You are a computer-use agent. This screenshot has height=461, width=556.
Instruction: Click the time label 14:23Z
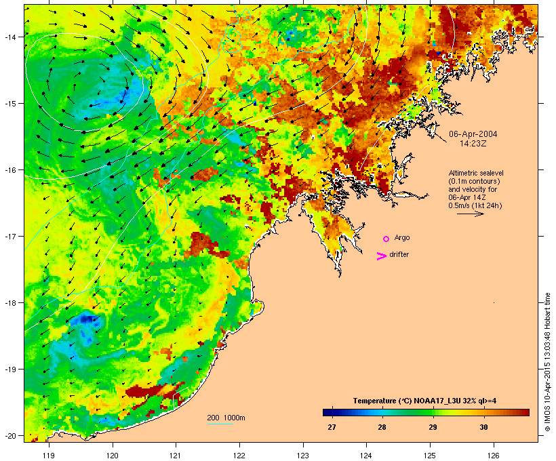pos(473,144)
